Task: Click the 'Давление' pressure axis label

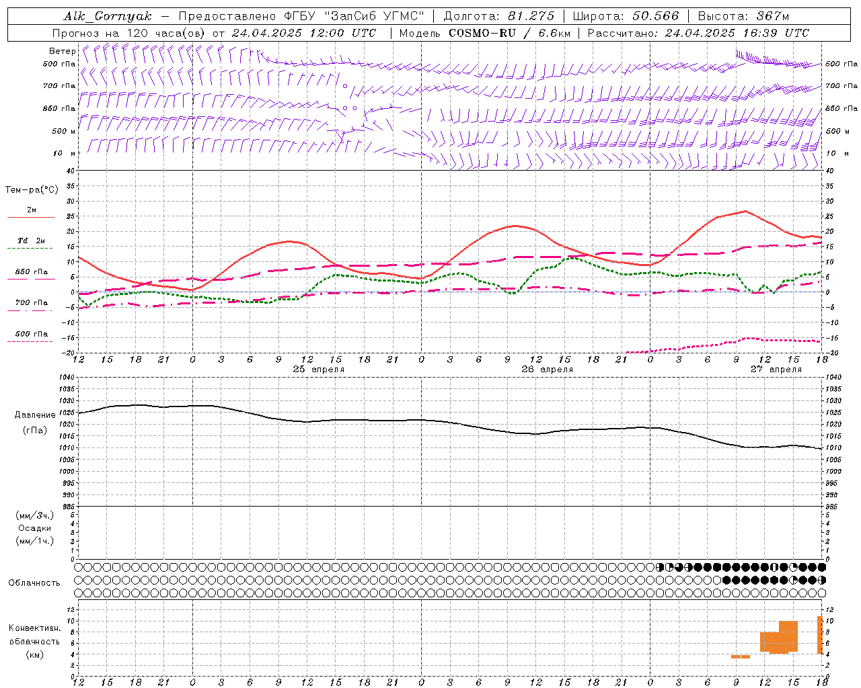Action: point(35,415)
